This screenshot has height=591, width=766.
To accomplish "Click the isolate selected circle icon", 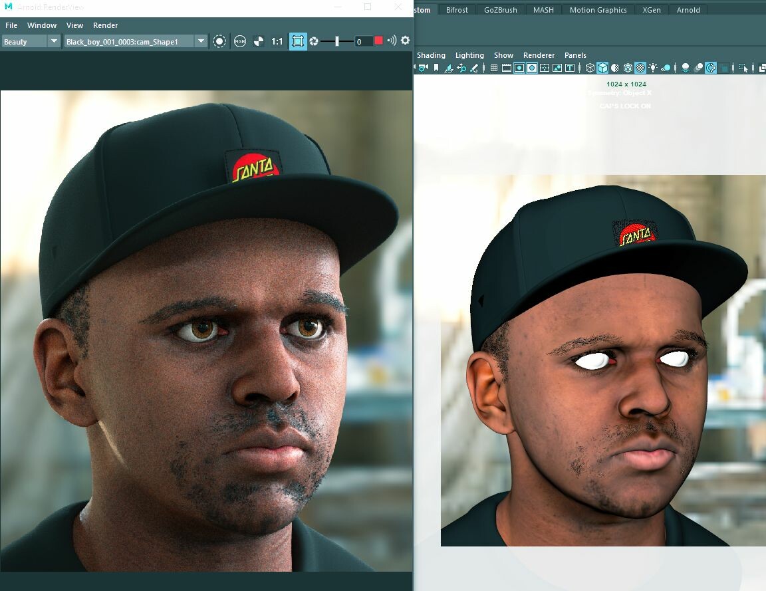I will tap(219, 41).
